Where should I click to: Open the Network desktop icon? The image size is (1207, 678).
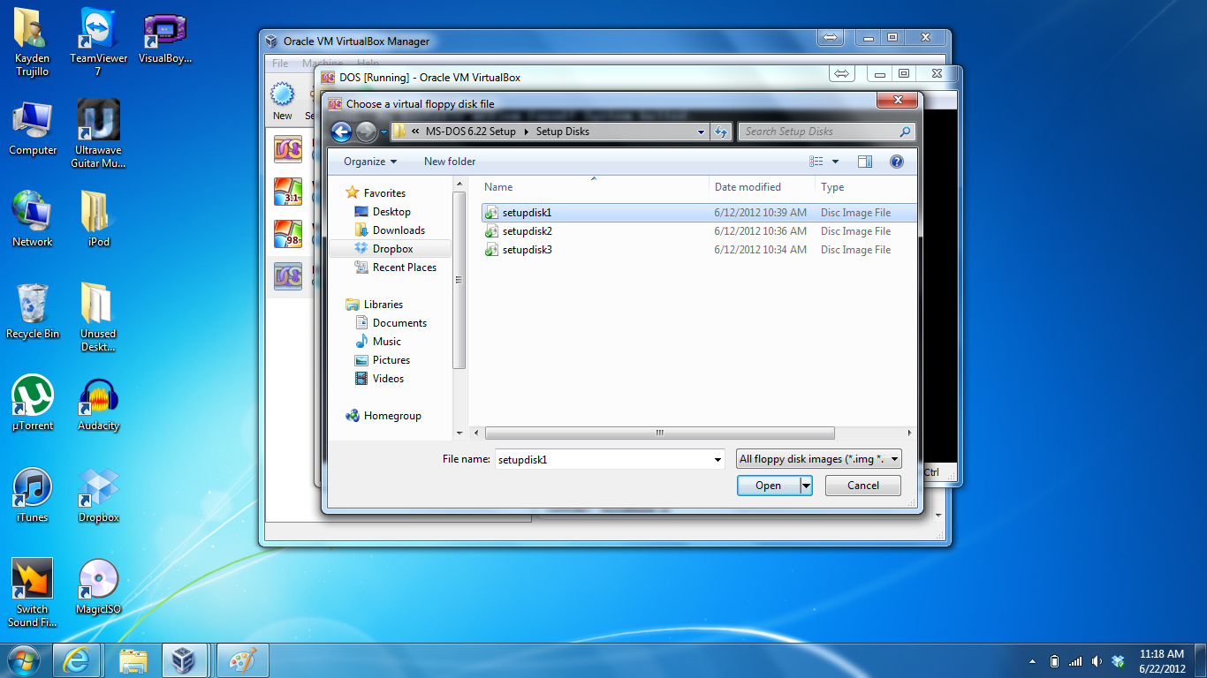[x=32, y=219]
